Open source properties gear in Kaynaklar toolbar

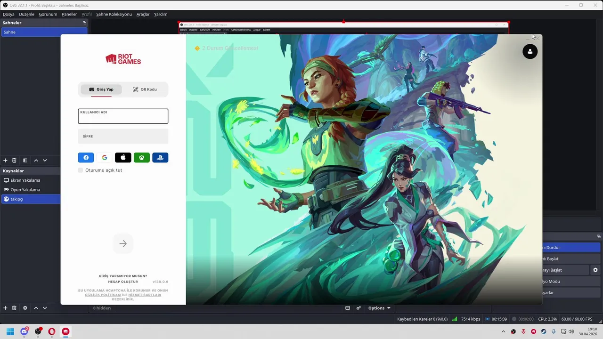pos(25,308)
